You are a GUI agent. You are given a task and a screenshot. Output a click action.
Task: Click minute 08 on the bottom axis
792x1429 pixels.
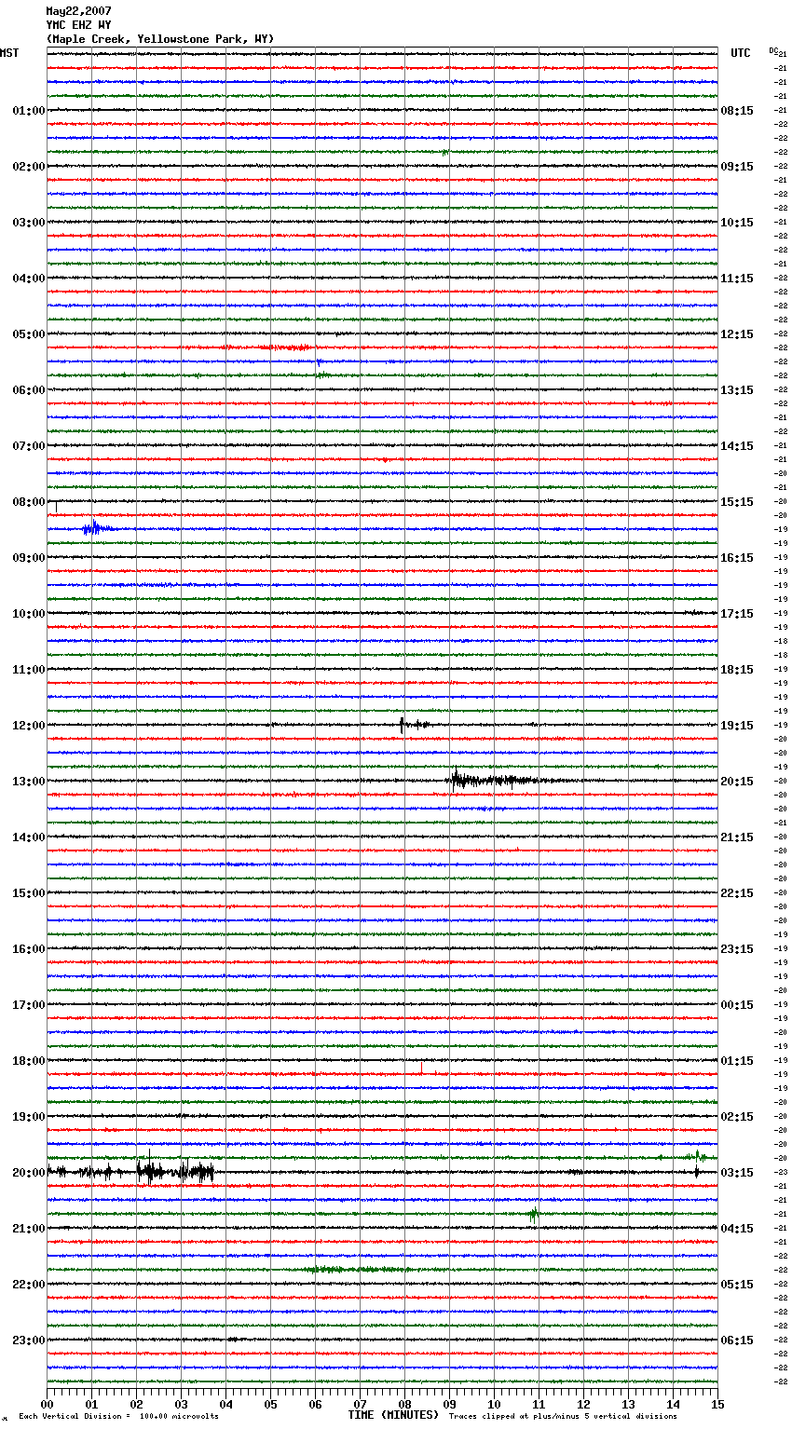404,1404
